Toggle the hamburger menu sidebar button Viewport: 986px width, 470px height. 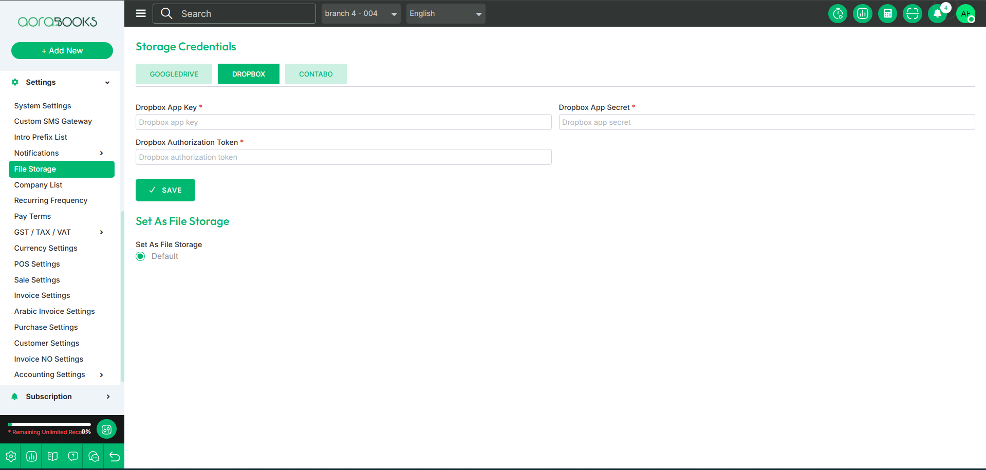pos(141,13)
